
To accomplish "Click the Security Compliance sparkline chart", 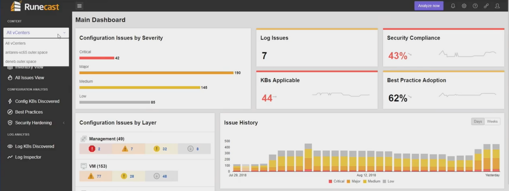I will click(x=468, y=54).
